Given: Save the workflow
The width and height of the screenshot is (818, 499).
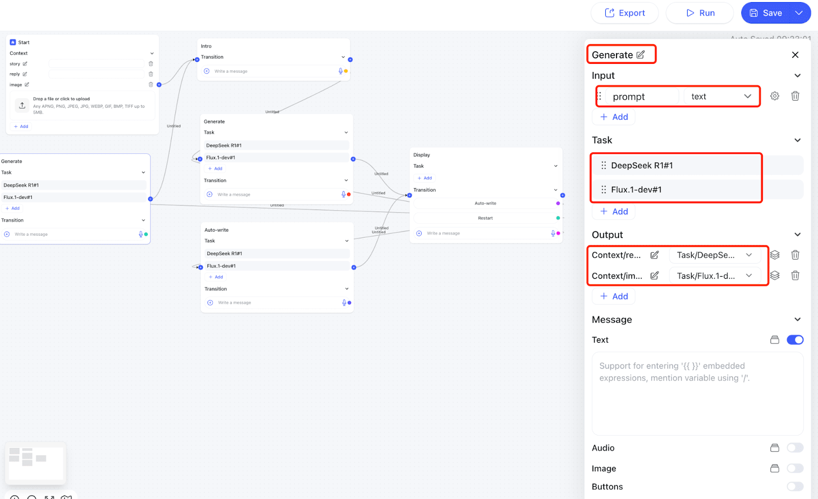Looking at the screenshot, I should click(x=765, y=13).
